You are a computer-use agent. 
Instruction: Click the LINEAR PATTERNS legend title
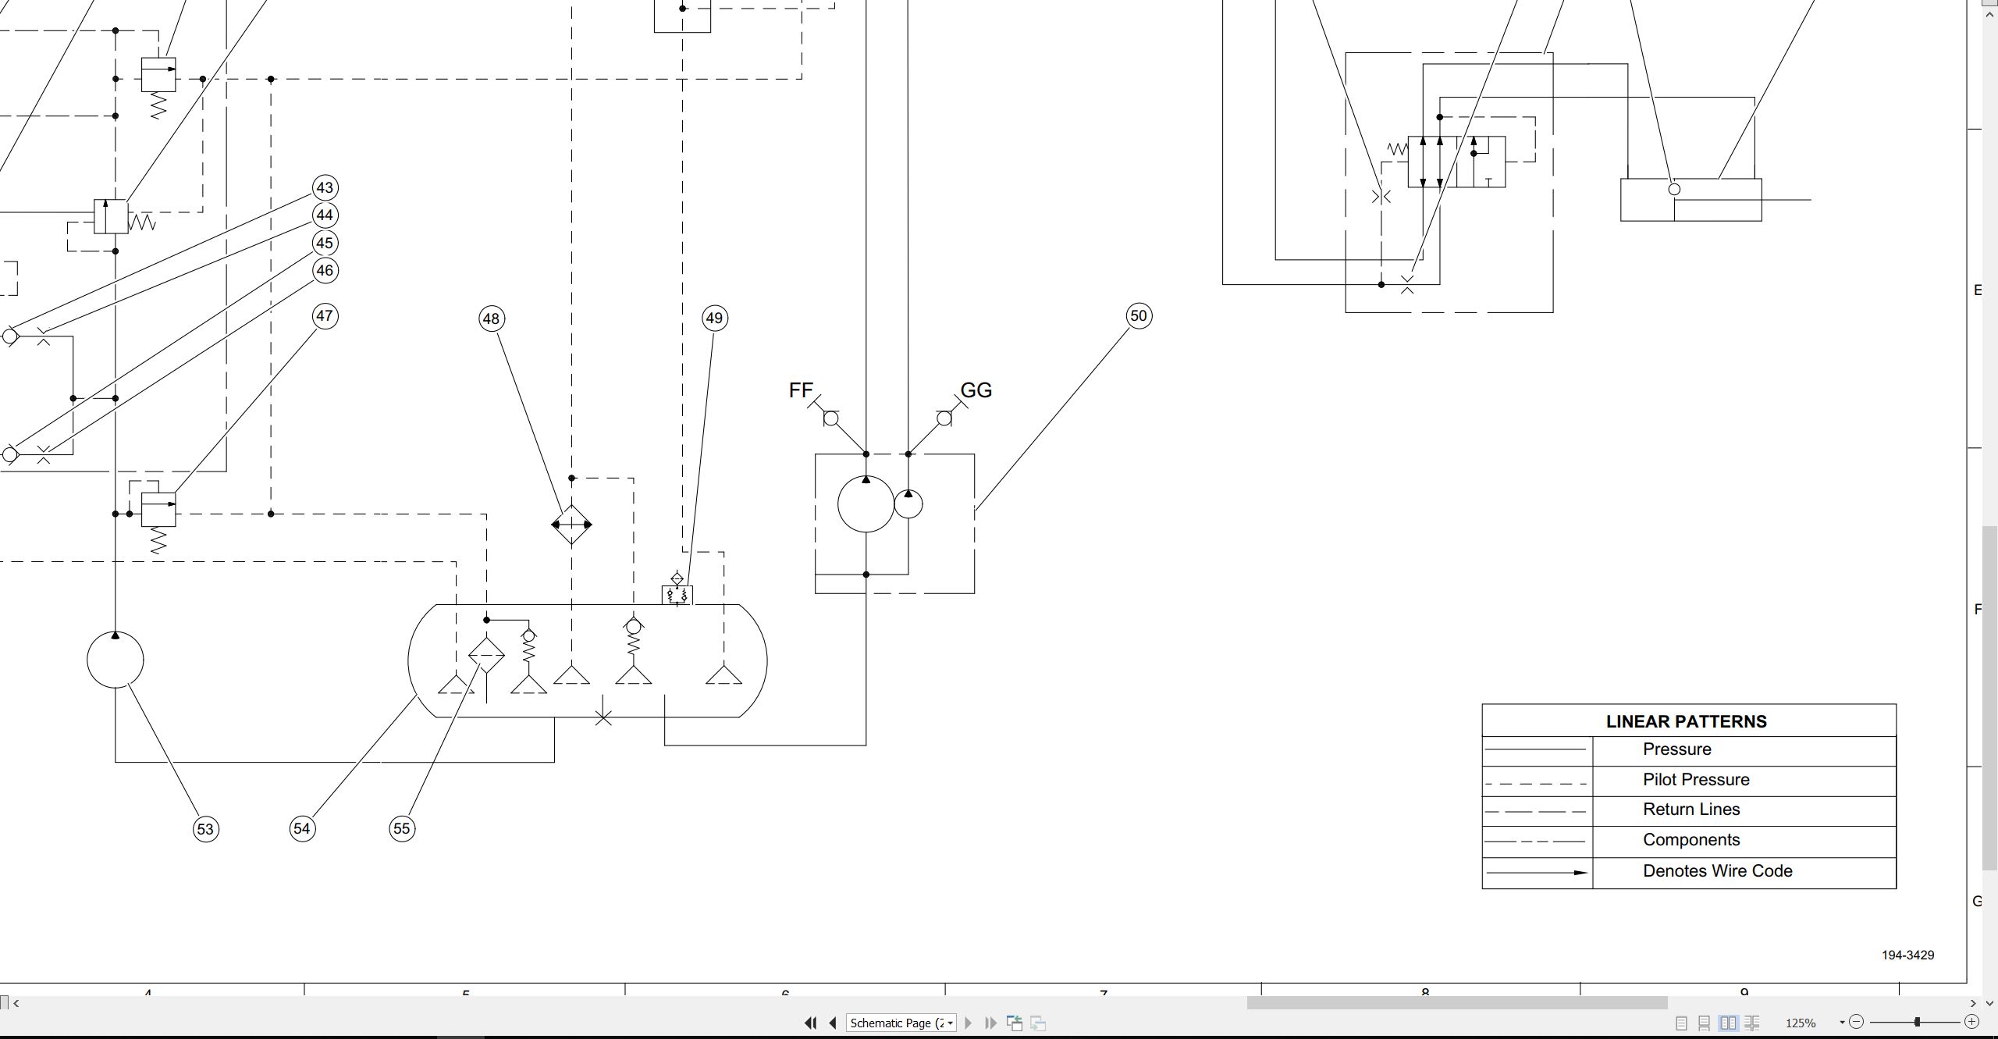1687,721
